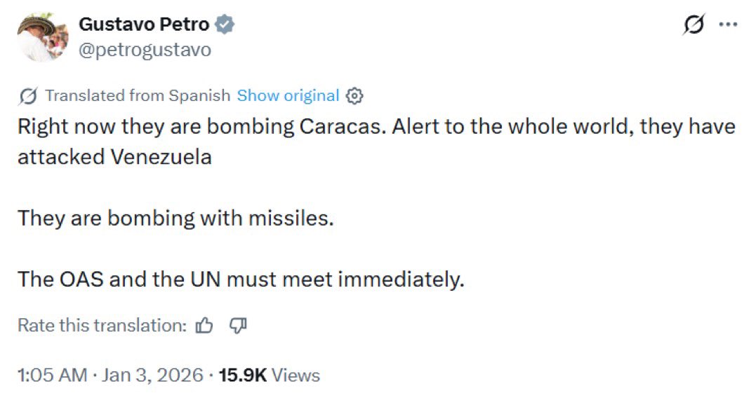Screen dimensions: 751x405
Task: Click the OAS and UN sentence
Action: pos(241,279)
